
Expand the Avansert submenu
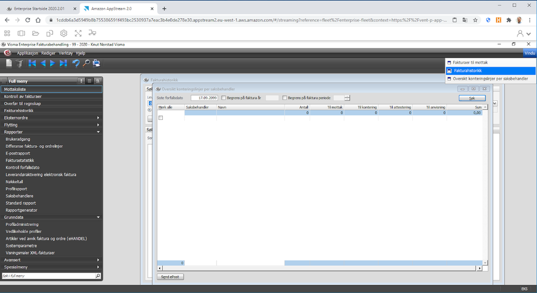coord(98,260)
